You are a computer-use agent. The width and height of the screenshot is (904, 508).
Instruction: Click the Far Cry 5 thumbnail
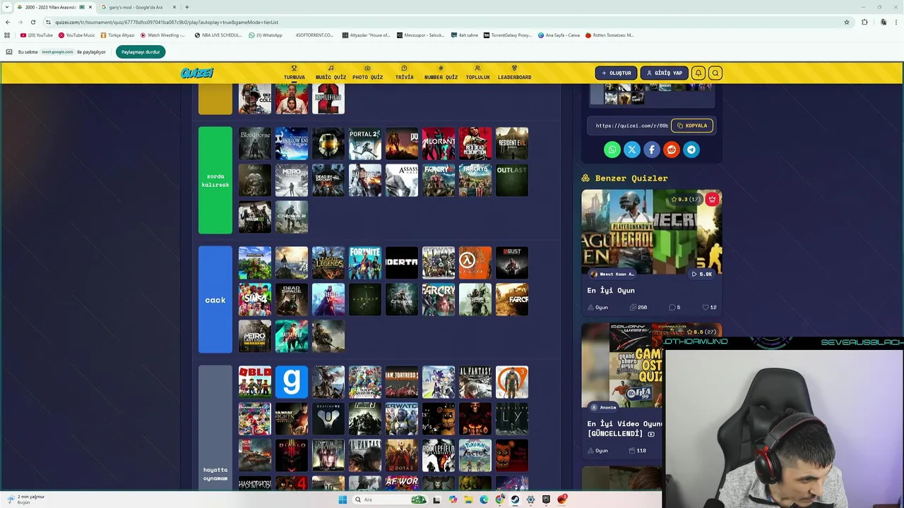(x=475, y=180)
